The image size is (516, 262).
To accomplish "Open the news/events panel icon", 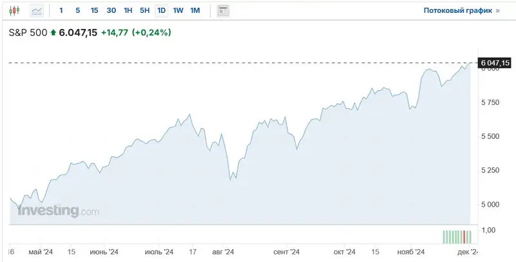I will click(x=223, y=11).
